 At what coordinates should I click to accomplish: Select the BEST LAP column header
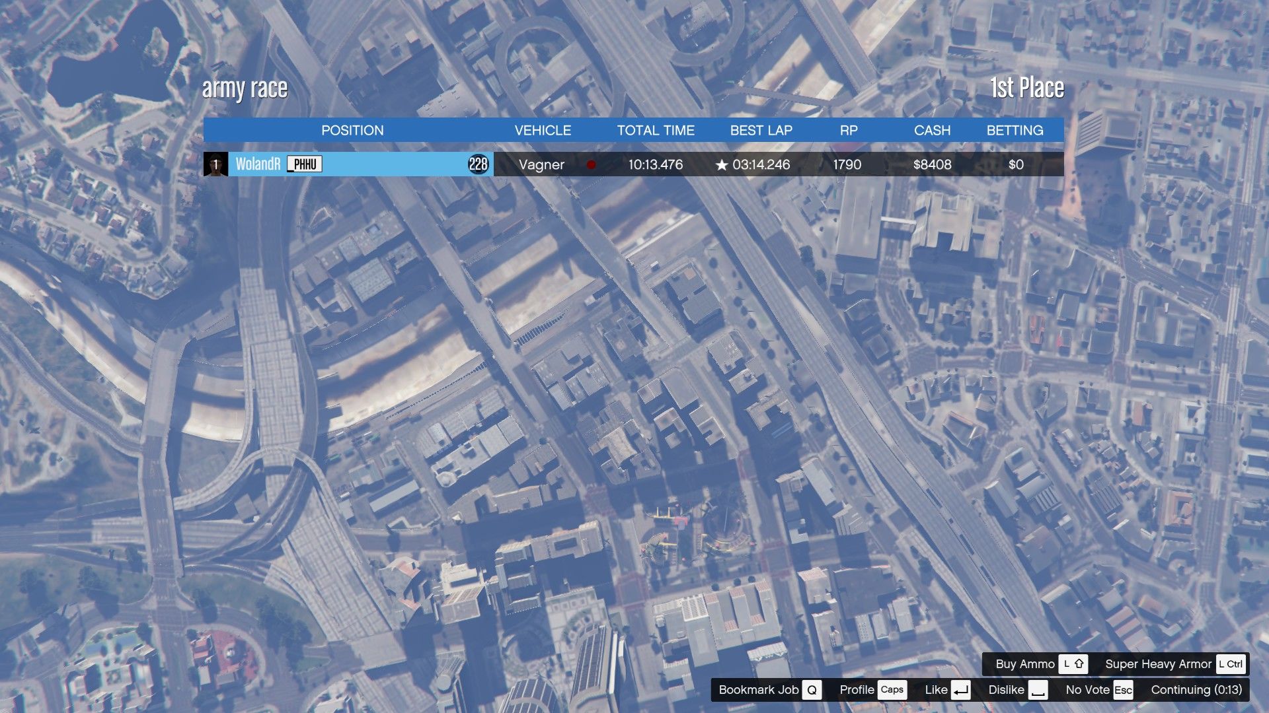coord(761,130)
